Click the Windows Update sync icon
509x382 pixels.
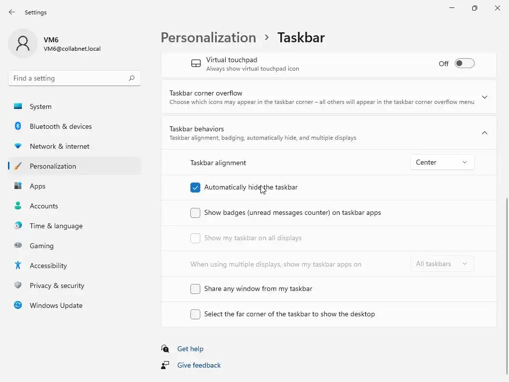[18, 305]
